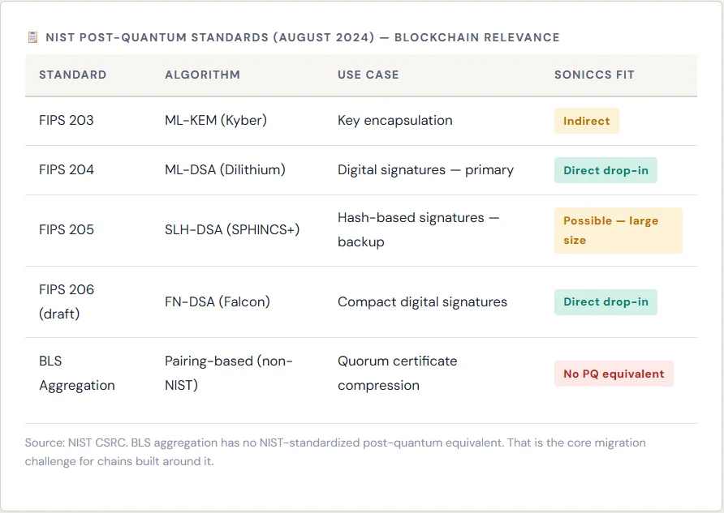The image size is (724, 513).
Task: Click the Indirect badge
Action: point(586,121)
